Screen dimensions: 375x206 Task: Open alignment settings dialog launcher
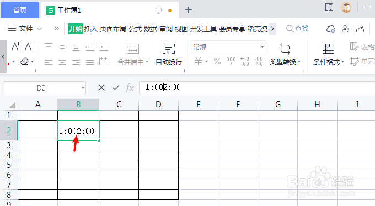(184, 71)
